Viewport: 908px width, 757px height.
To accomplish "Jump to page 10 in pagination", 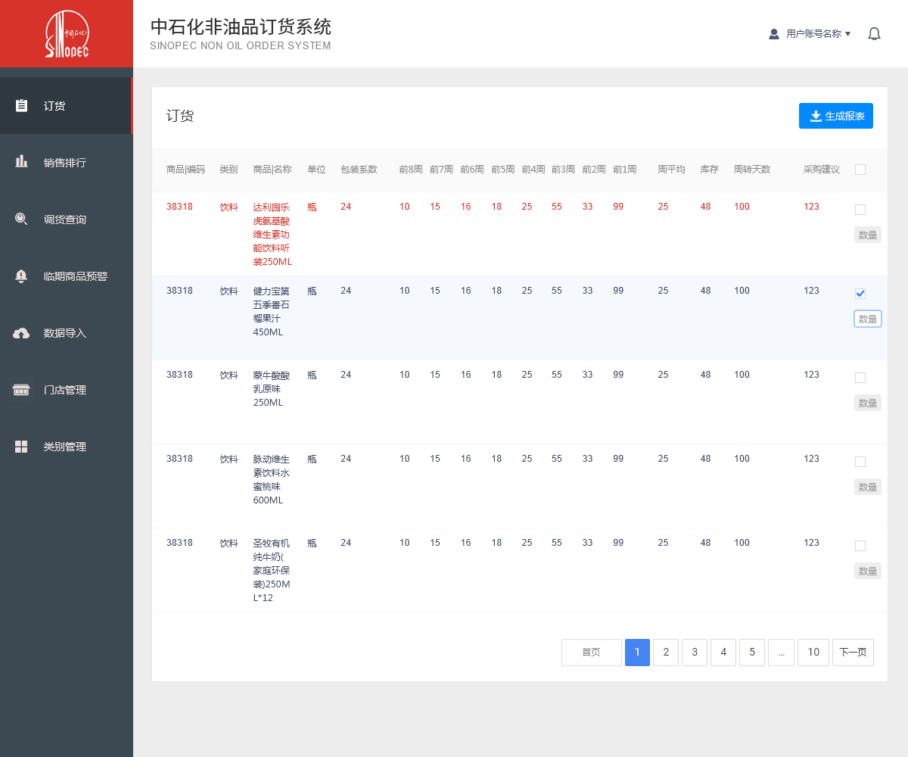I will (813, 653).
